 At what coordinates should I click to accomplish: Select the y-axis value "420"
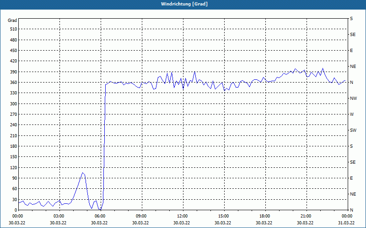[x=14, y=61]
